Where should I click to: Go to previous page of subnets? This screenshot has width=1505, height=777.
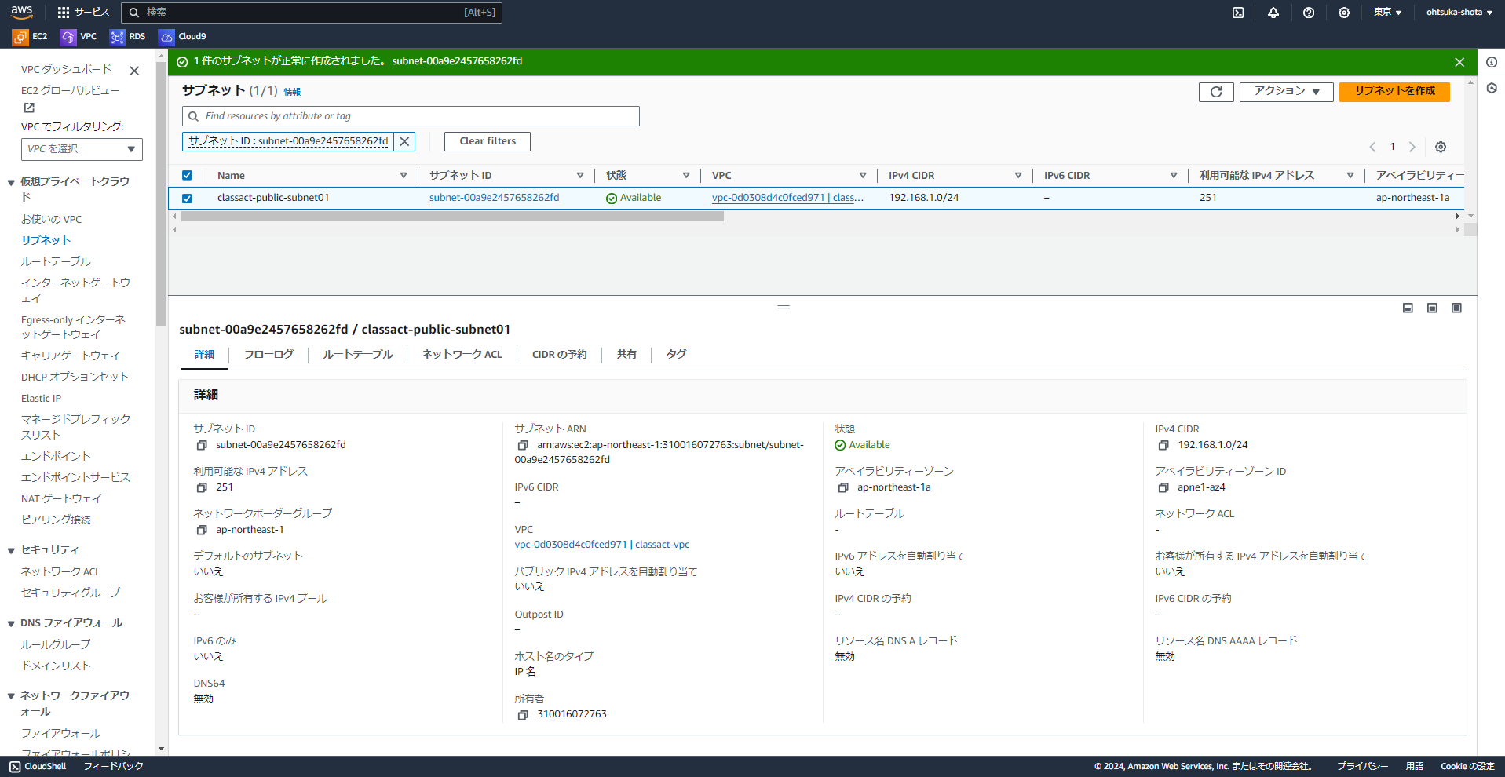point(1372,147)
